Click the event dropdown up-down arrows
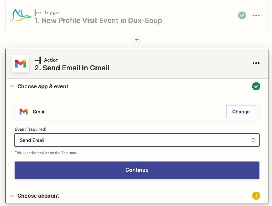Screen dimensions: 272x206 (253, 140)
